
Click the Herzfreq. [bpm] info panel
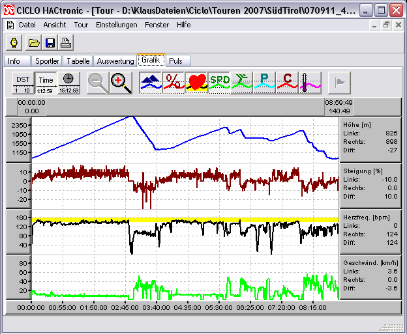point(370,232)
